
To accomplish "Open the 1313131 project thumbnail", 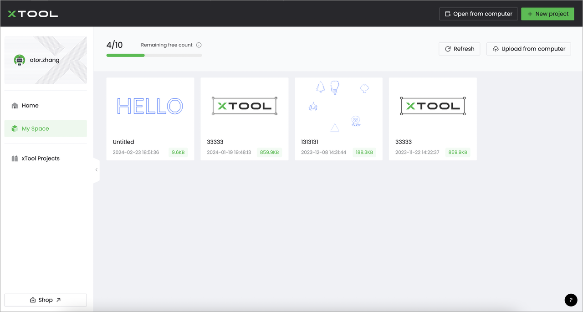I will click(x=338, y=106).
